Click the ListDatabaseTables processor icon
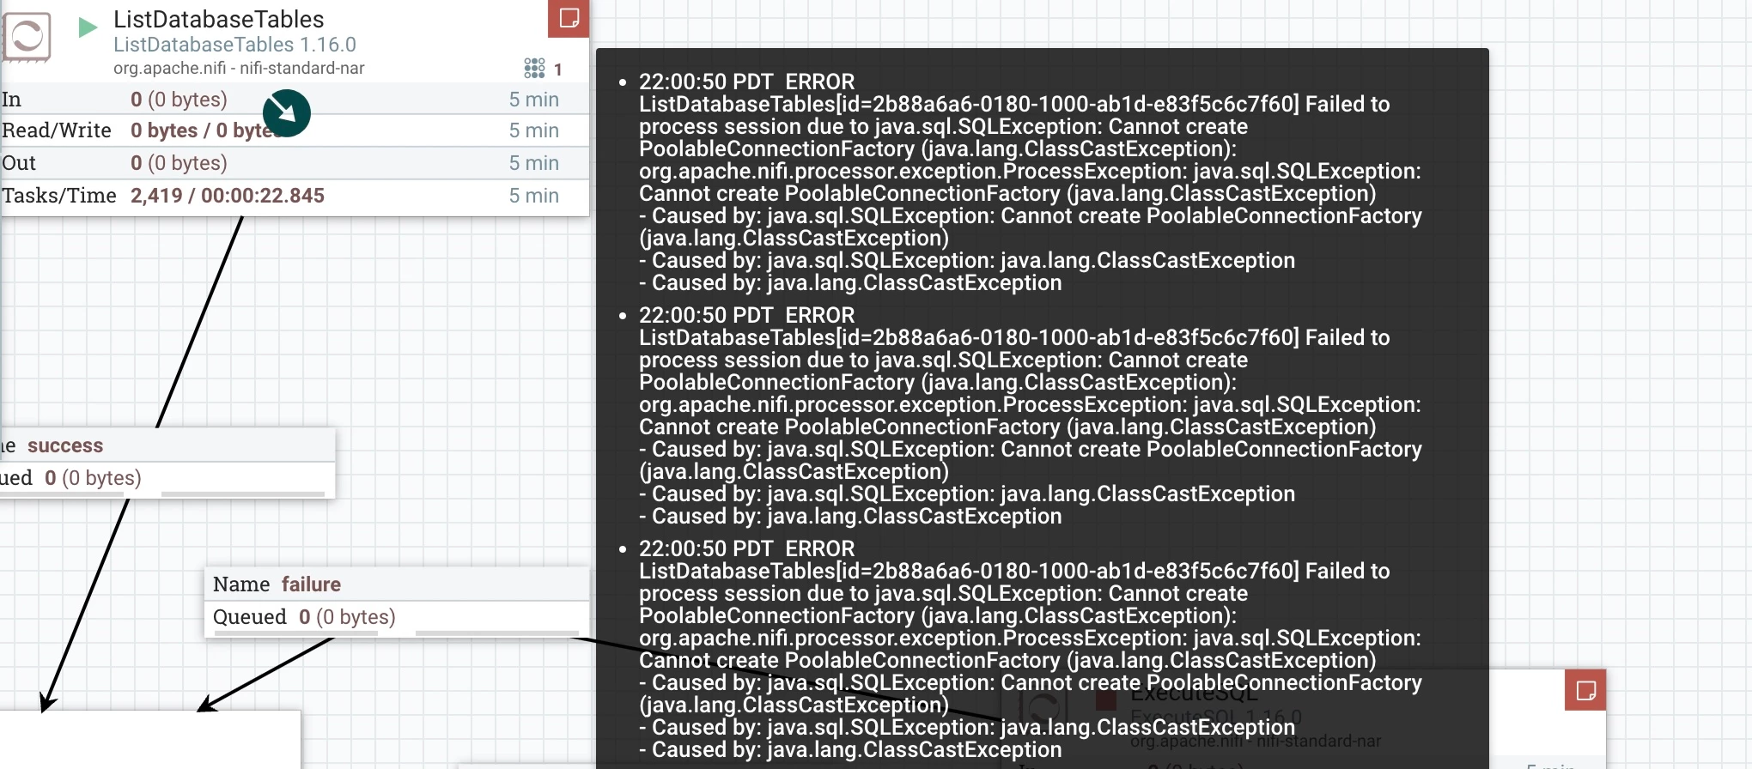The image size is (1752, 769). pos(27,37)
